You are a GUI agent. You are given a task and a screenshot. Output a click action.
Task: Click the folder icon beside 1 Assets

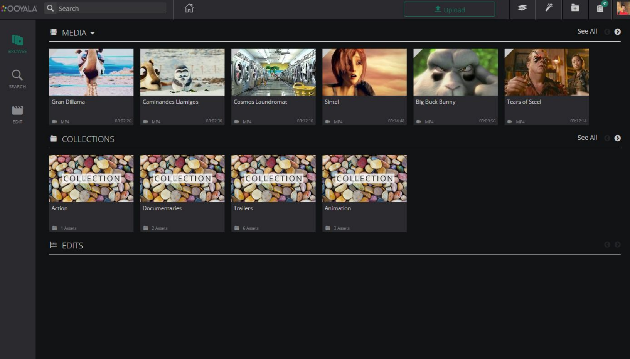click(55, 228)
